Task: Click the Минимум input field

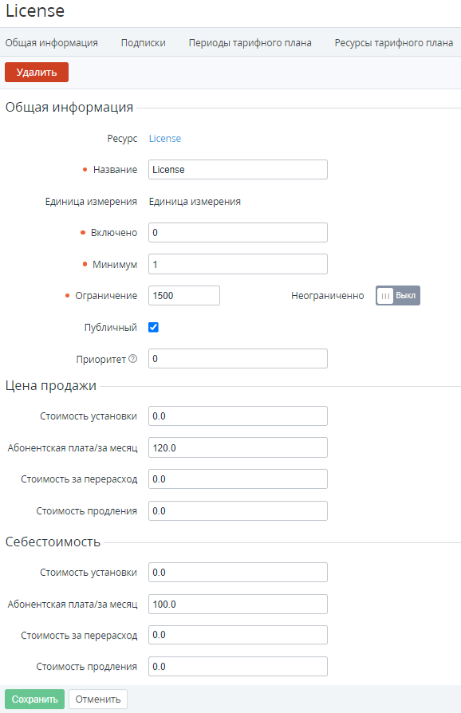Action: coord(238,264)
